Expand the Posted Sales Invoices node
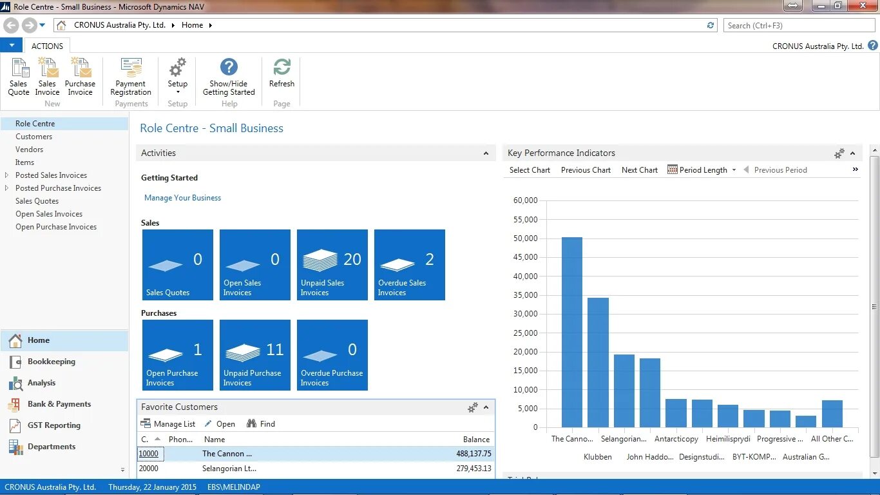 tap(7, 175)
